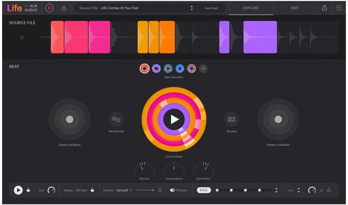Viewport: 348px width, 205px height.
Task: Switch to the EXPLORE tab
Action: (x=251, y=8)
